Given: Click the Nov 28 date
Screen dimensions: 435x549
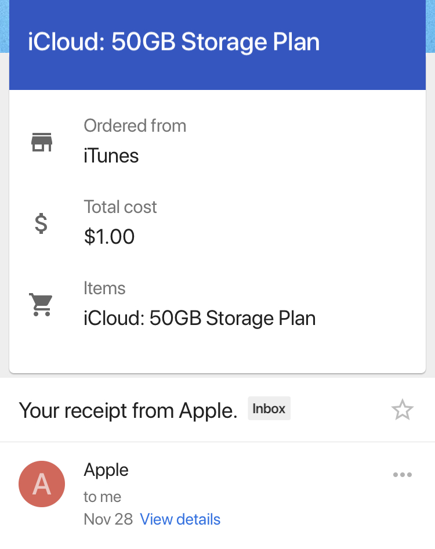Looking at the screenshot, I should 108,519.
